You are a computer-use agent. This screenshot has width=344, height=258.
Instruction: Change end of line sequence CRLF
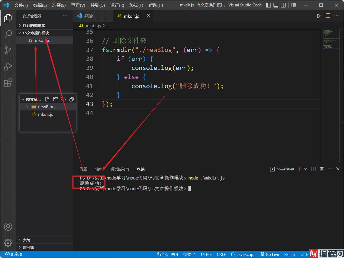pos(221,254)
